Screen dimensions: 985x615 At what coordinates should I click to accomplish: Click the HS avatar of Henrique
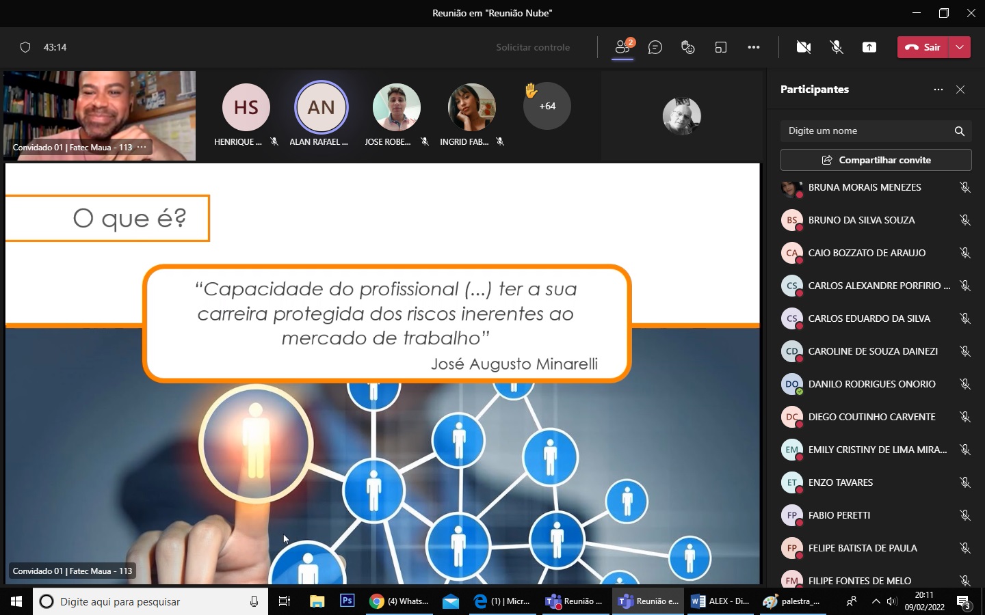246,107
